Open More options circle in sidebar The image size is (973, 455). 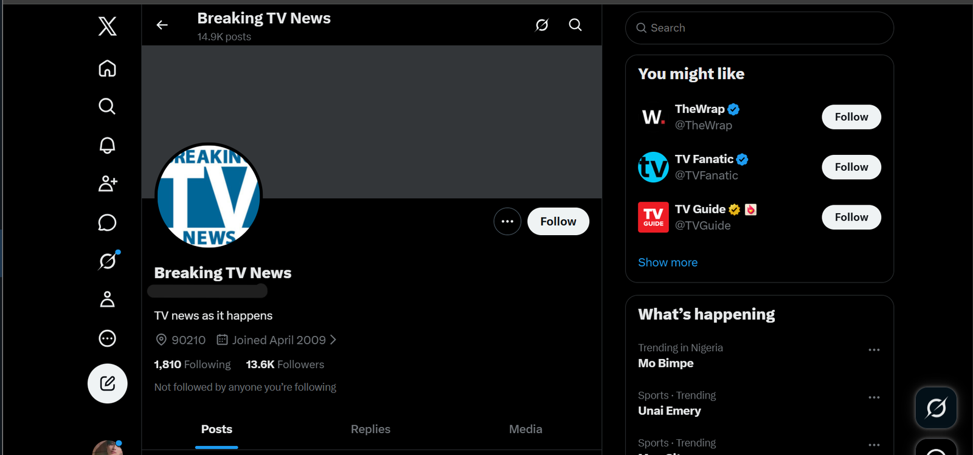click(108, 338)
